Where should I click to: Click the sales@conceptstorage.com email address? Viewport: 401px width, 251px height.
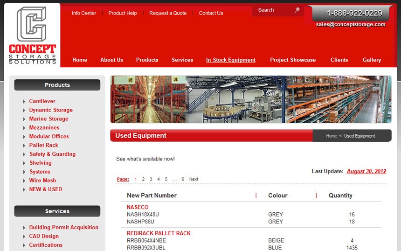click(351, 24)
